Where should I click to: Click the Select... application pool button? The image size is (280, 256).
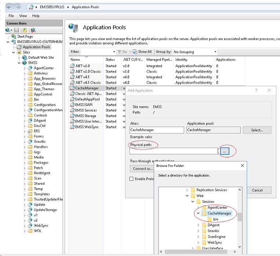[x=257, y=130]
